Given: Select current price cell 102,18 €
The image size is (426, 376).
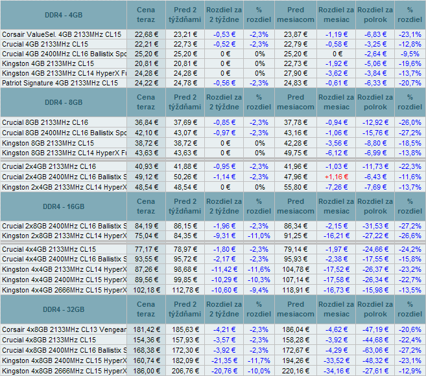Looking at the screenshot, I should point(146,290).
